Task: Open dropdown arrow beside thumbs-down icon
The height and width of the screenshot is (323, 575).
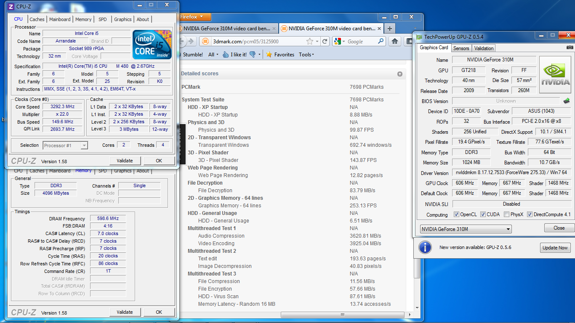Action: click(x=259, y=55)
